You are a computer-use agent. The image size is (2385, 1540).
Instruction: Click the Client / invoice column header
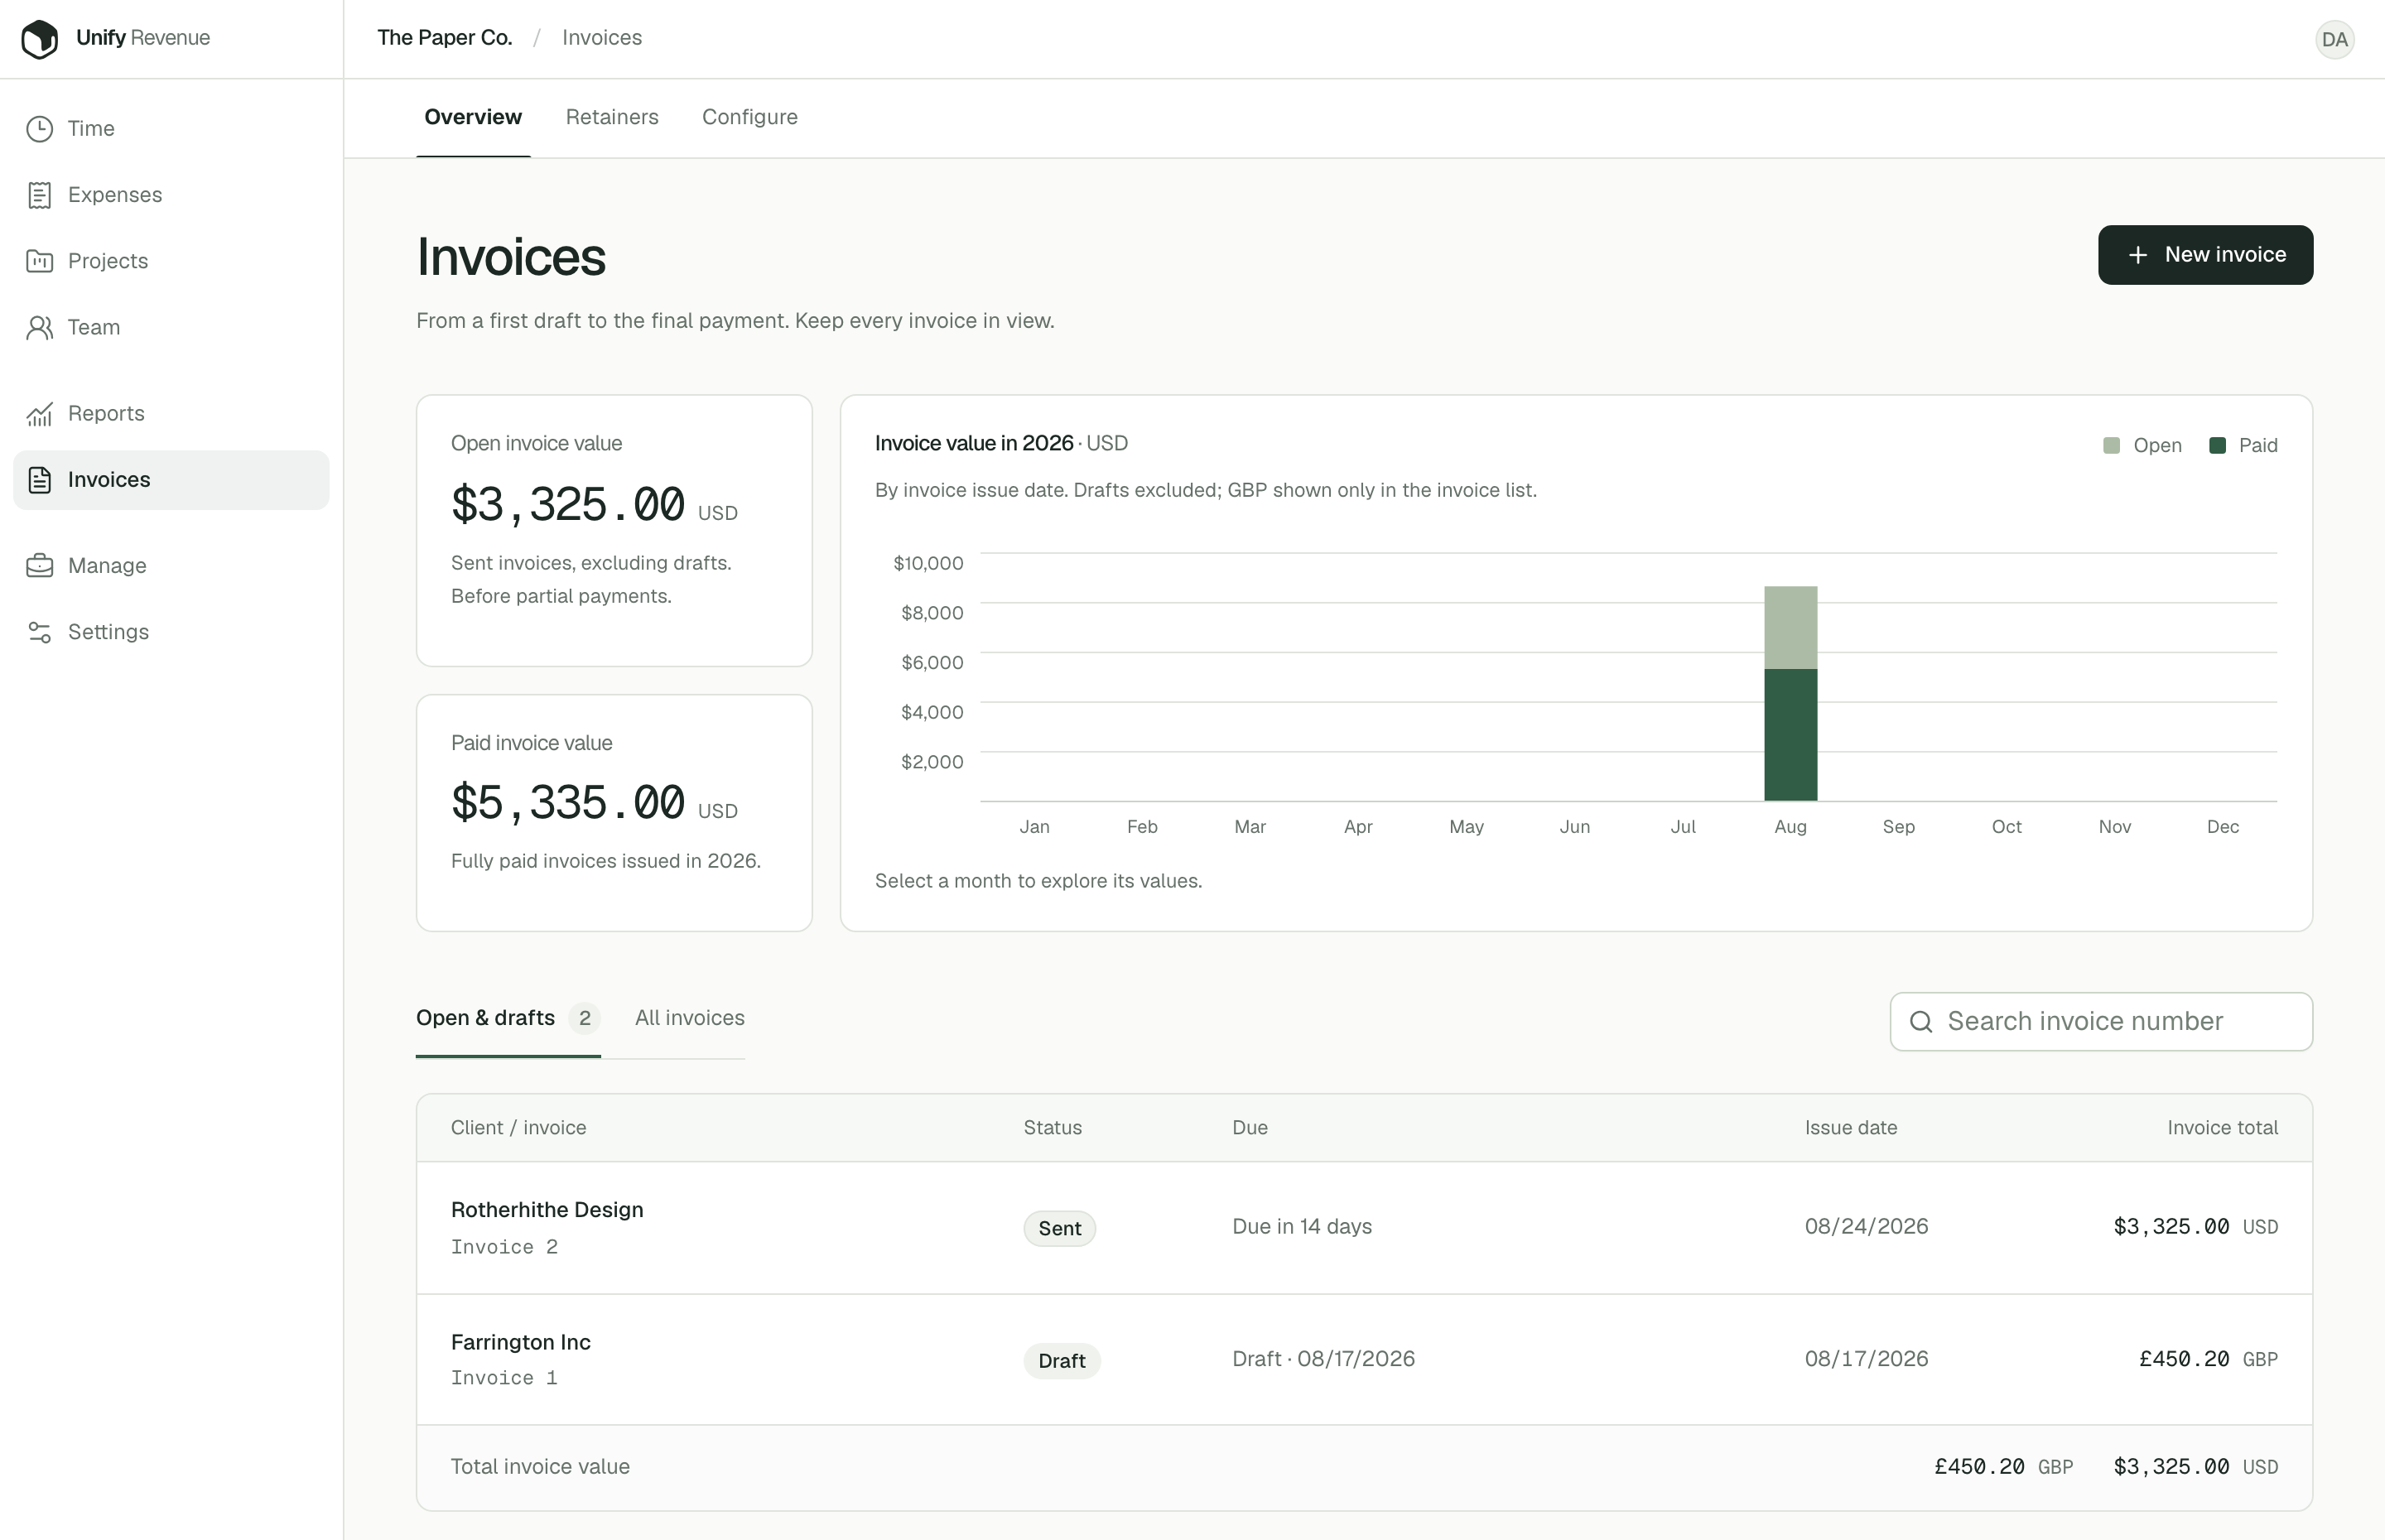(518, 1128)
